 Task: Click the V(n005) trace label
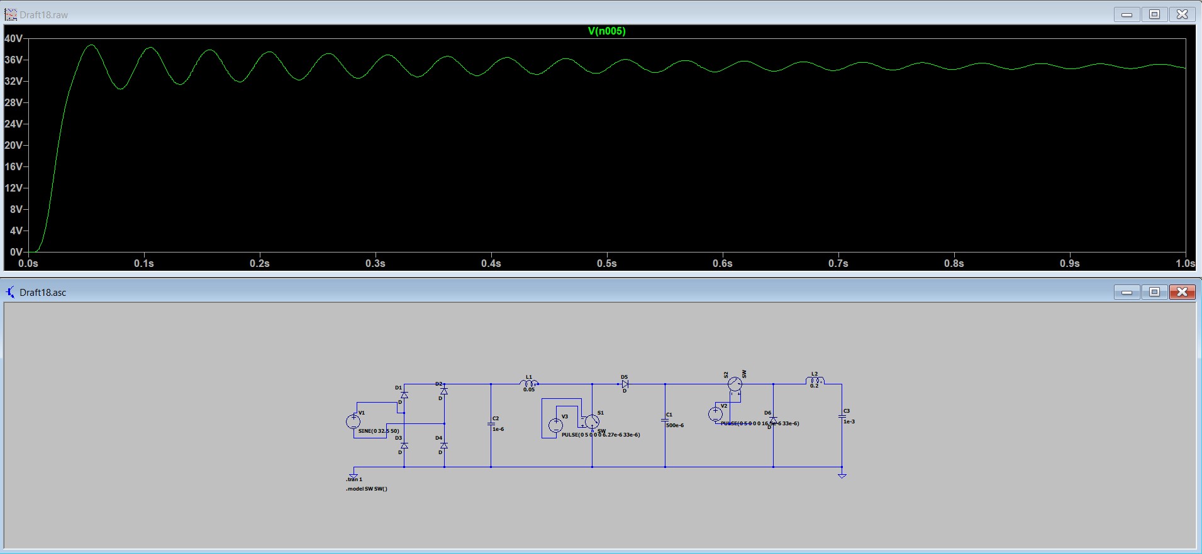[606, 31]
